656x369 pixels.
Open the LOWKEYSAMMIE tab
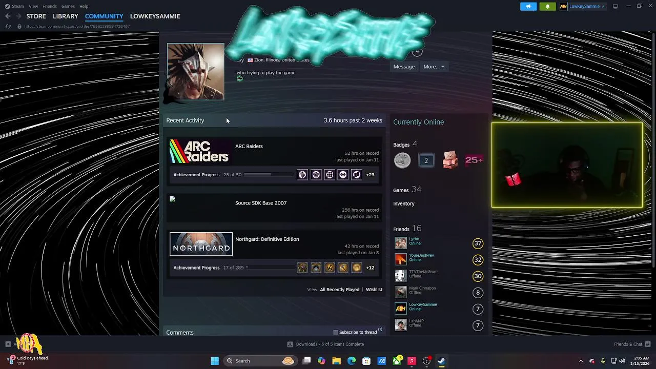pos(155,16)
